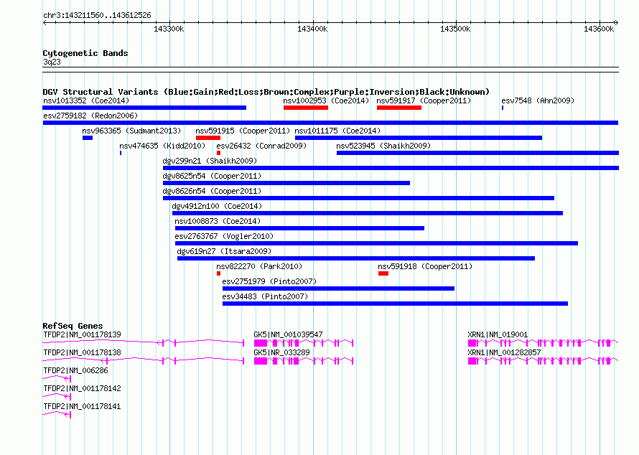639x455 pixels.
Task: Click the GK5|NR_033289 gene label
Action: click(281, 353)
